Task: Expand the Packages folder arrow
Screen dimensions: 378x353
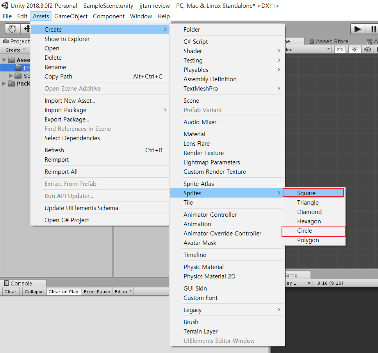Action: 4,84
